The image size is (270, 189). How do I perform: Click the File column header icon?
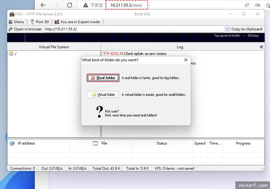pyautogui.click(x=95, y=143)
